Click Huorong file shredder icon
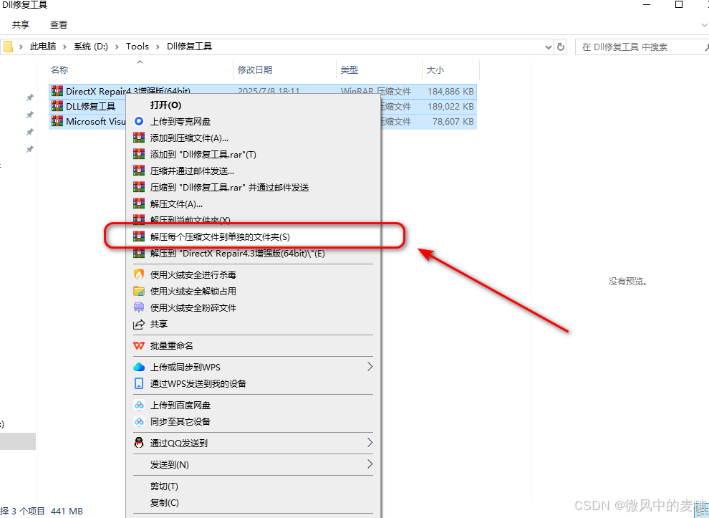Screen dimensions: 709x518 click(139, 307)
